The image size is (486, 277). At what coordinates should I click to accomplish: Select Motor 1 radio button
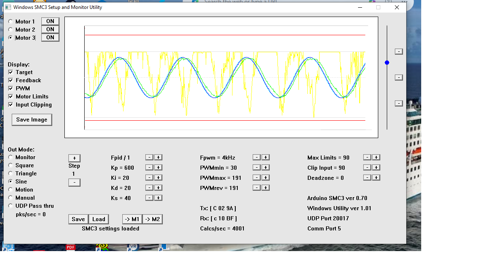pyautogui.click(x=11, y=21)
